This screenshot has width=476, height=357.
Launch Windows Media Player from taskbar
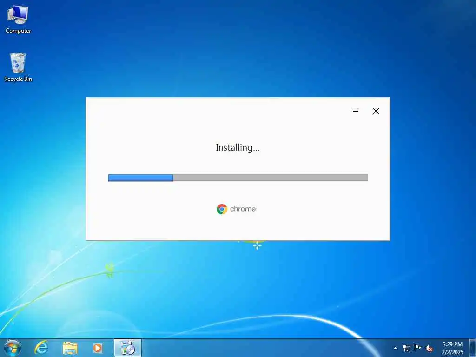click(x=98, y=348)
